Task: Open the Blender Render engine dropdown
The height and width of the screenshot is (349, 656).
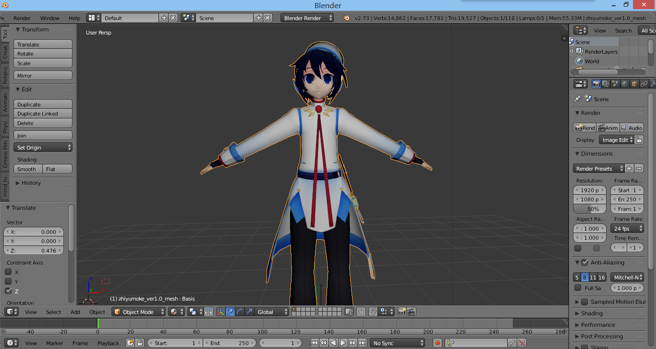Action: pos(307,18)
